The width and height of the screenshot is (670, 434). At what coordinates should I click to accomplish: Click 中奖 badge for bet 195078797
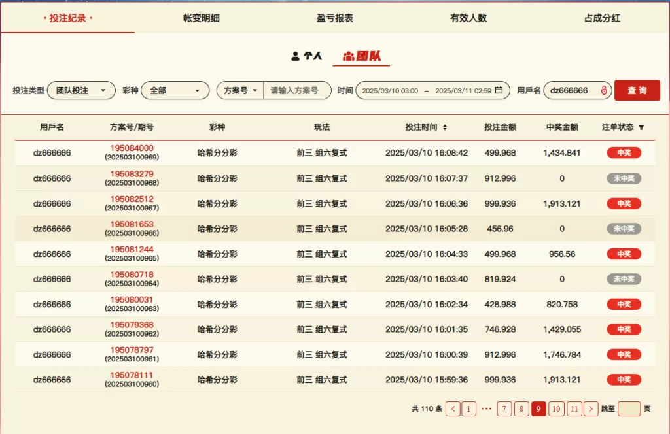[624, 355]
